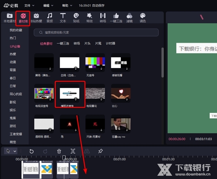Open the B站热梗 memes panel
This screenshot has height=179, width=217.
point(37,18)
